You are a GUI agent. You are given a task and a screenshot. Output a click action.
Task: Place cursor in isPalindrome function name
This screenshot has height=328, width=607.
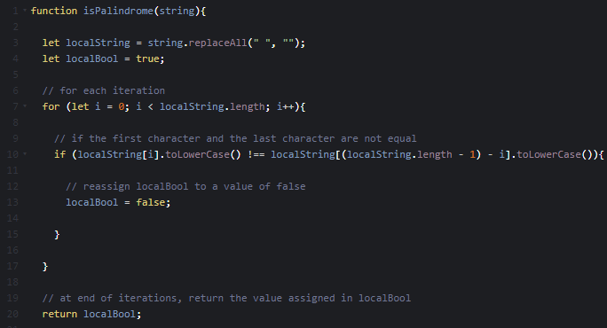(118, 11)
